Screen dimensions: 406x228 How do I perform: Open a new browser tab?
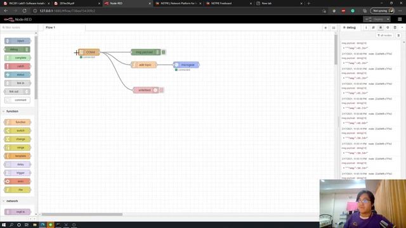pos(309,3)
